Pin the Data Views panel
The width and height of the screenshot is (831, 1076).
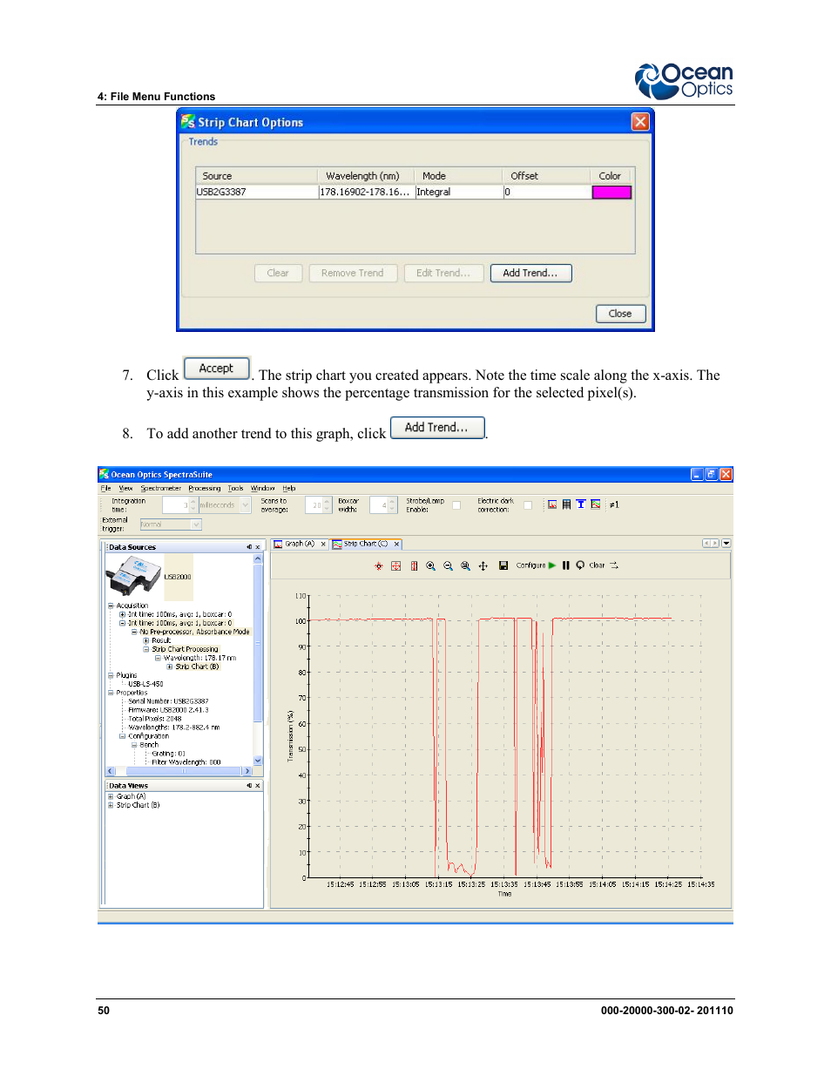coord(249,786)
